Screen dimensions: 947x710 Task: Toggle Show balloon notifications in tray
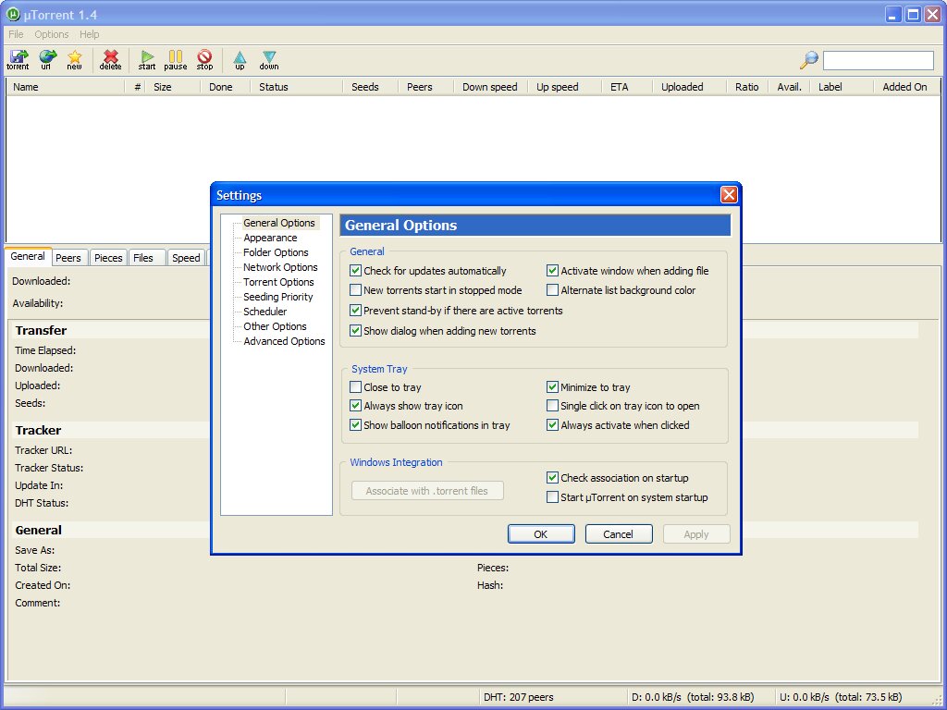tap(356, 425)
